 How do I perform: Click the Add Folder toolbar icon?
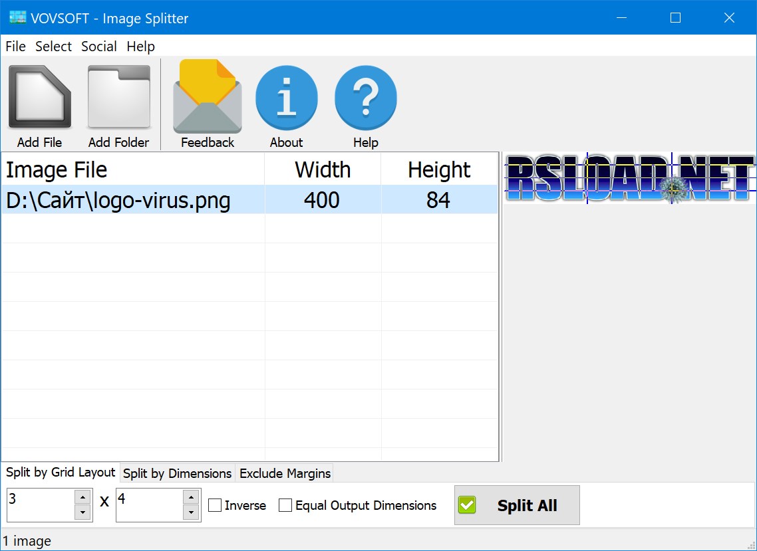coord(119,98)
